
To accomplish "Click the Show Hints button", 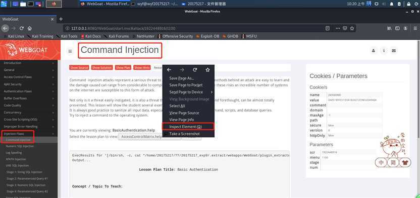I will pyautogui.click(x=142, y=68).
